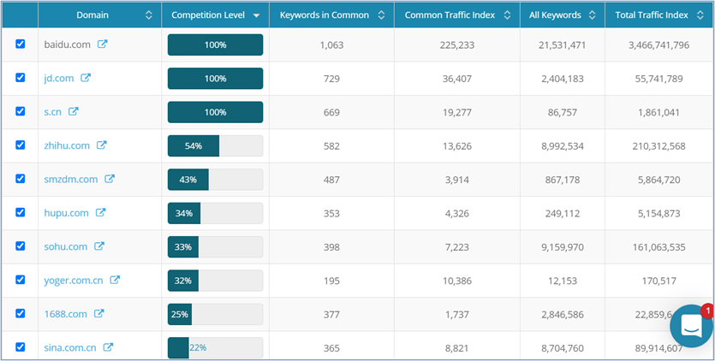The image size is (715, 361).
Task: Open the sina.com.cn domain link
Action: click(70, 348)
